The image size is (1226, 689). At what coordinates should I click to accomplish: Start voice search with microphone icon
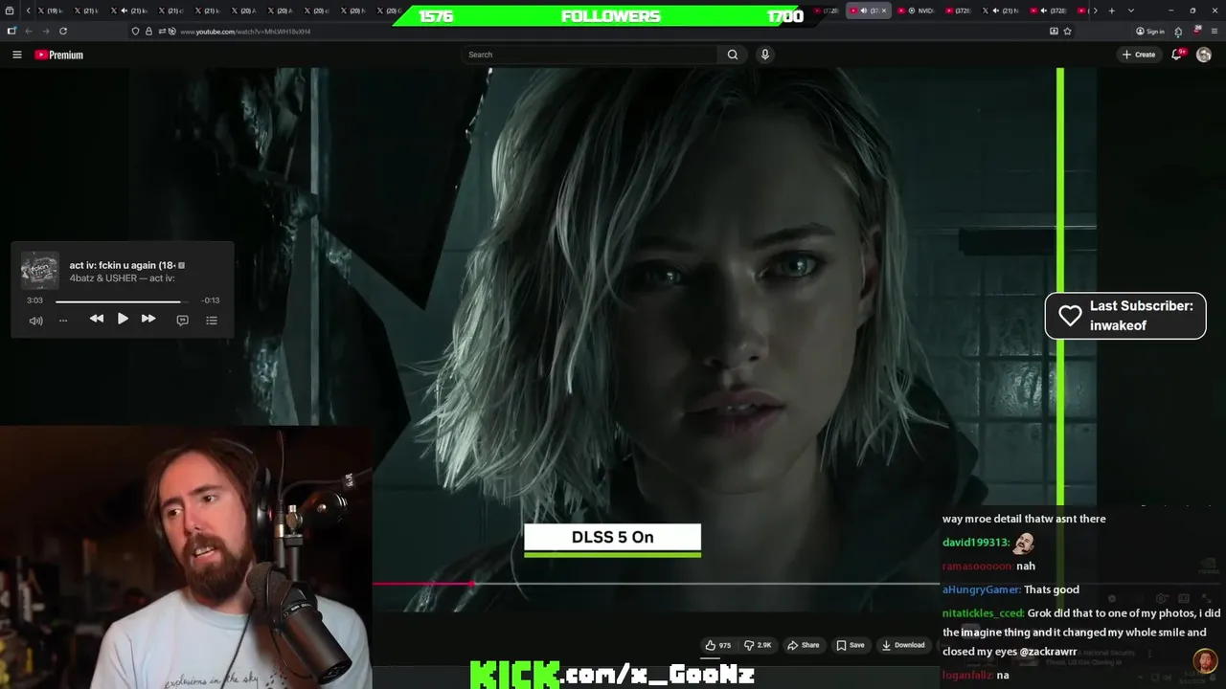point(764,55)
